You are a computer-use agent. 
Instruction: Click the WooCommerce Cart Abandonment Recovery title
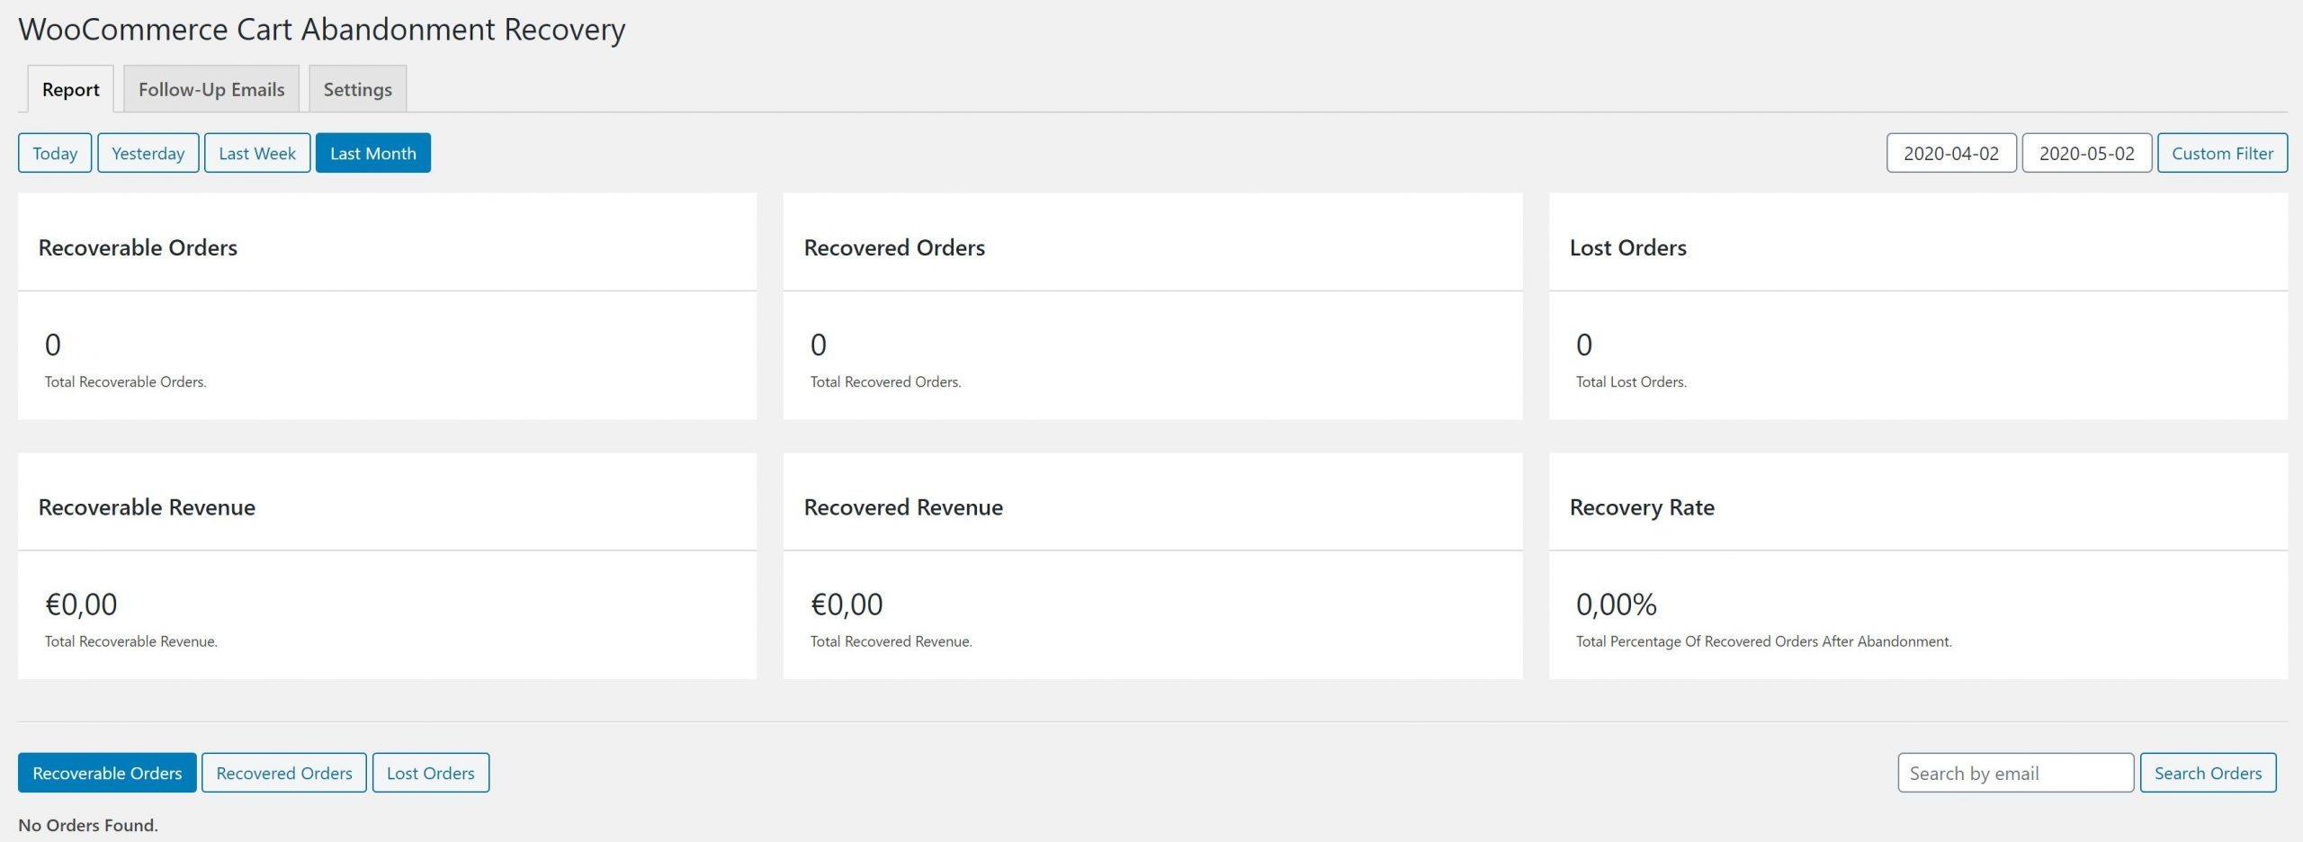322,29
